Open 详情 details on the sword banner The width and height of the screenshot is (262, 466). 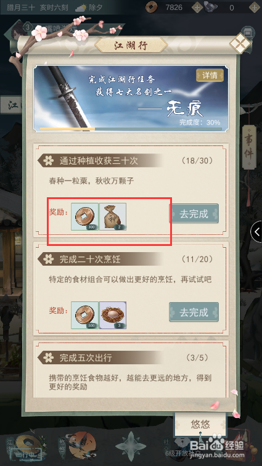pyautogui.click(x=210, y=75)
